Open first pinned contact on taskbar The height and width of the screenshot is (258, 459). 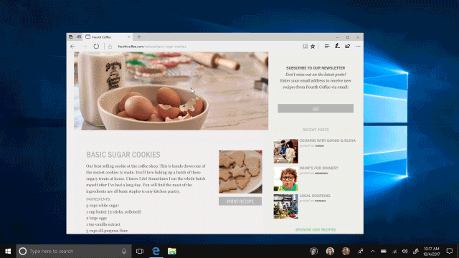click(314, 251)
